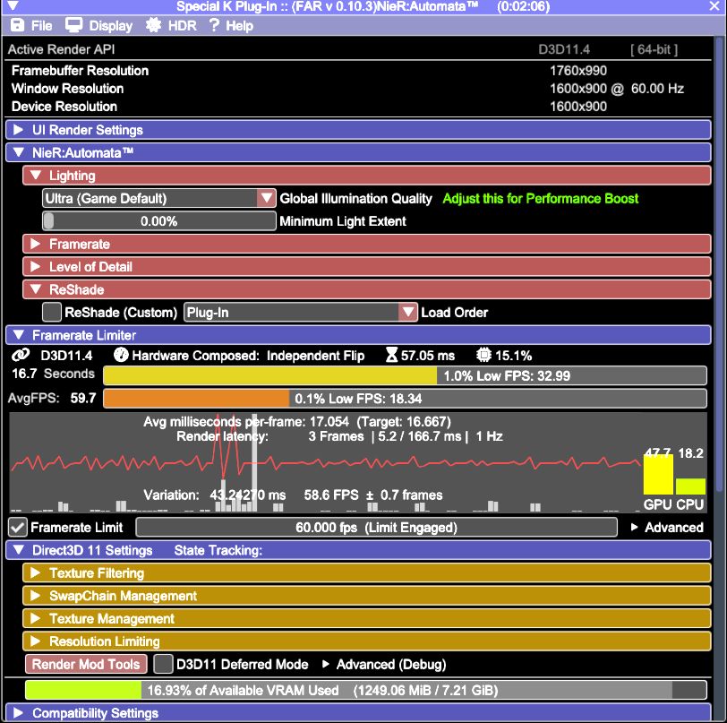The height and width of the screenshot is (723, 727).
Task: Click the '1600x900 @ 60.00 Hz' value
Action: pos(616,88)
